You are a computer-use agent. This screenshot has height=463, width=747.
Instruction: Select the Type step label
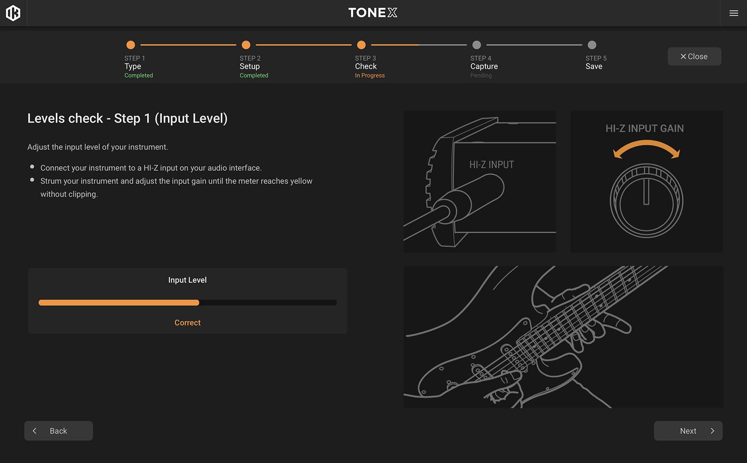133,66
